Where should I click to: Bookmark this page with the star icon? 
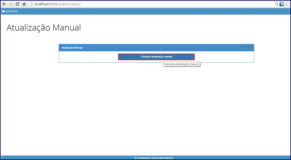pos(287,4)
